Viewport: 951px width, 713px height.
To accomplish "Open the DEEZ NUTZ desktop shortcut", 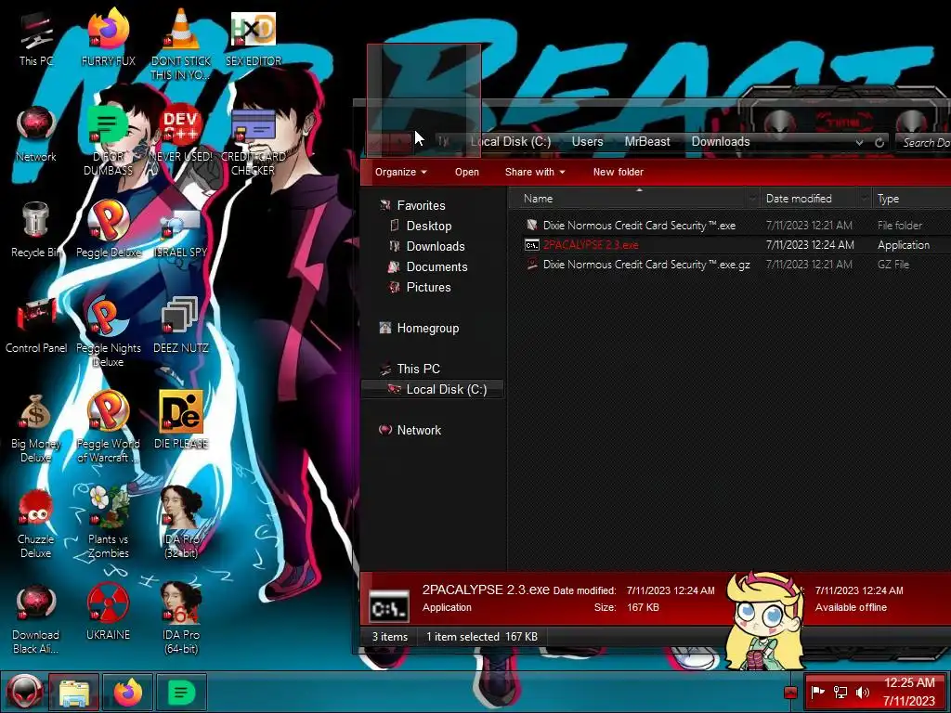I will pos(181,326).
